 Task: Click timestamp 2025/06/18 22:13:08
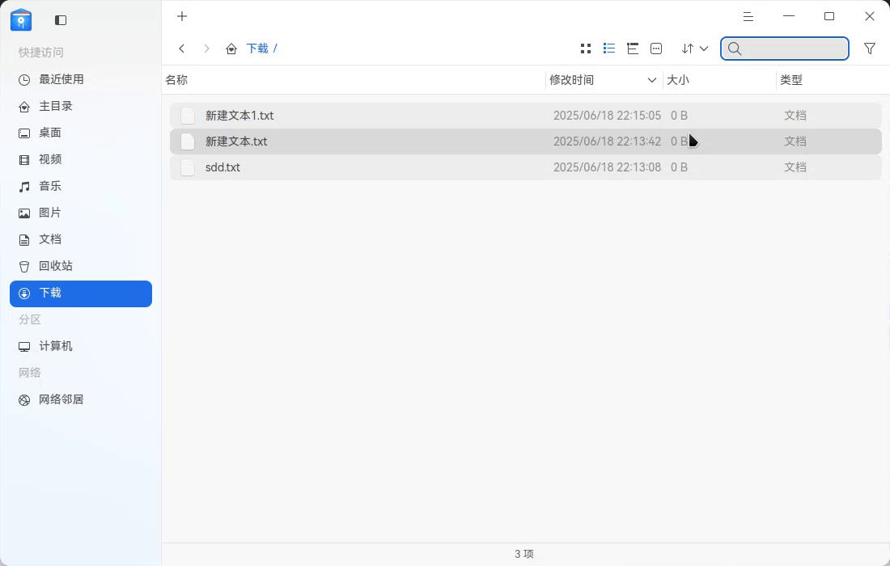(x=607, y=167)
